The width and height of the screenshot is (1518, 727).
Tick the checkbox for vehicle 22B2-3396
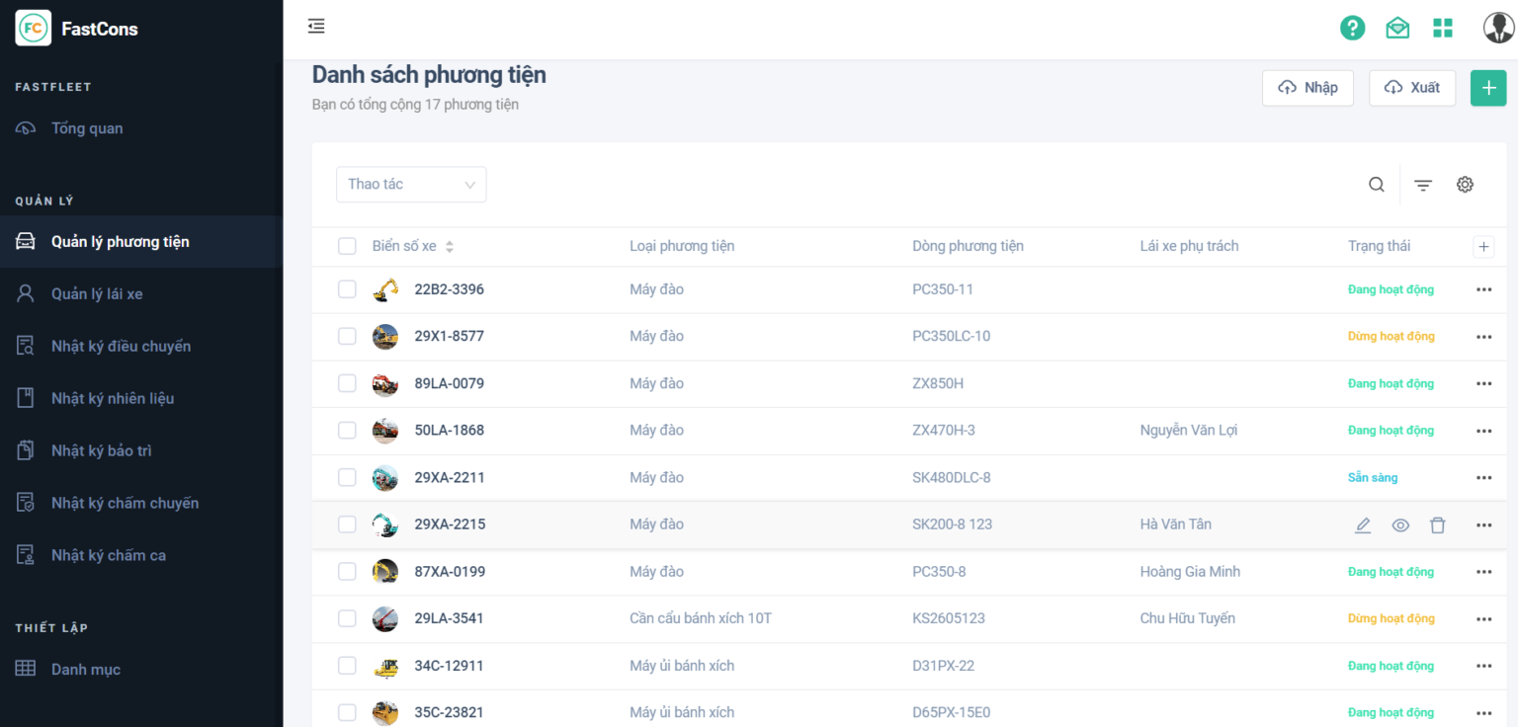pyautogui.click(x=347, y=289)
